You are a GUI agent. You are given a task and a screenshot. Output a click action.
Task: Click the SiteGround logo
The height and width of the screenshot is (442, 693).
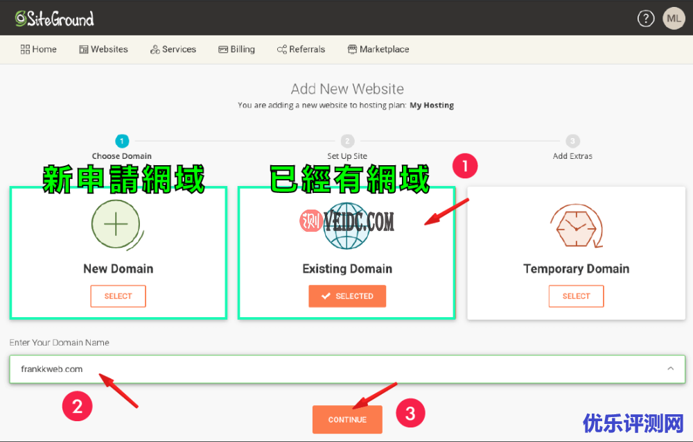point(54,19)
